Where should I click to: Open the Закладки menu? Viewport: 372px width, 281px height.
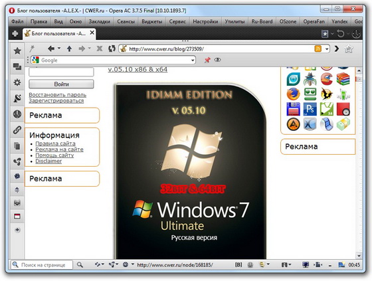[100, 21]
